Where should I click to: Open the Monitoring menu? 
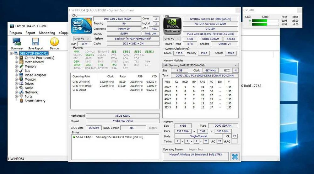[x=47, y=33]
